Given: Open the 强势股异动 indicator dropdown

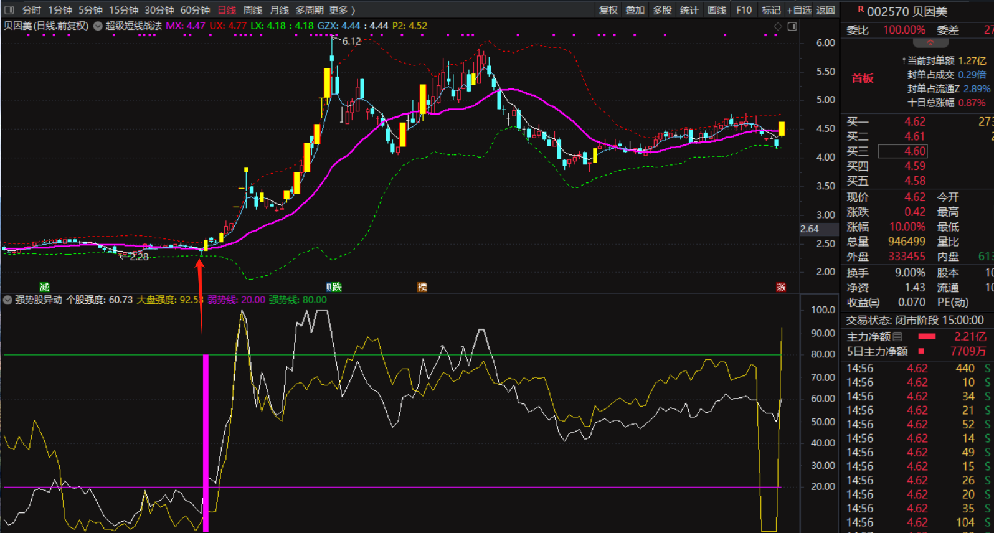Looking at the screenshot, I should 7,300.
